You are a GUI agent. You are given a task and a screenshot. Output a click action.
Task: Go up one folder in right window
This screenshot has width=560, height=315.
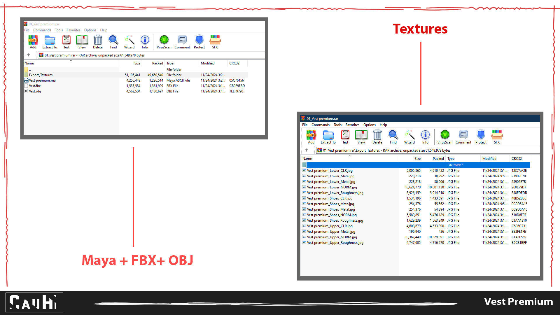[x=306, y=150]
